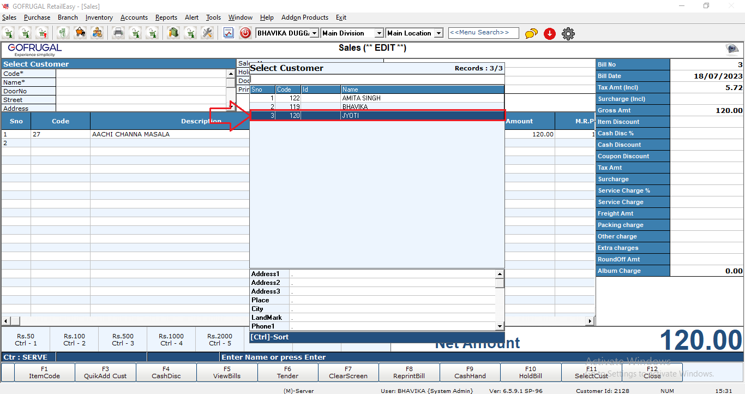Click the F5 ViewBills button

coord(227,372)
